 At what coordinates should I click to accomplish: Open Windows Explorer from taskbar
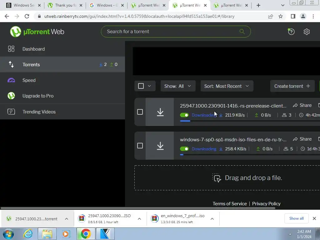point(47,234)
